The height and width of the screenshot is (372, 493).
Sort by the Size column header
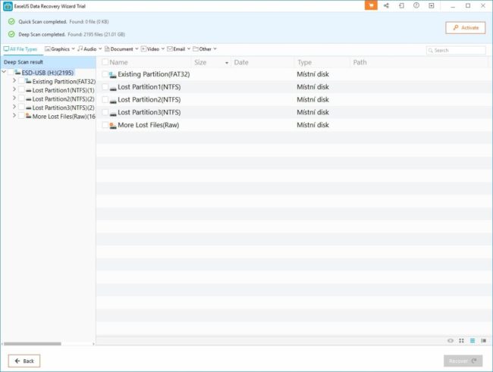click(x=211, y=62)
